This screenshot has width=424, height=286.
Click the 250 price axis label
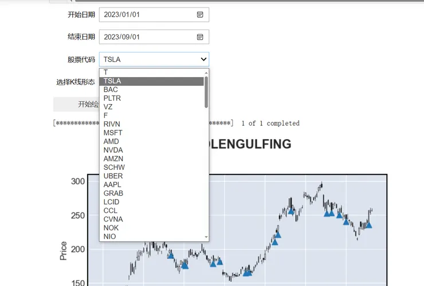pyautogui.click(x=78, y=216)
